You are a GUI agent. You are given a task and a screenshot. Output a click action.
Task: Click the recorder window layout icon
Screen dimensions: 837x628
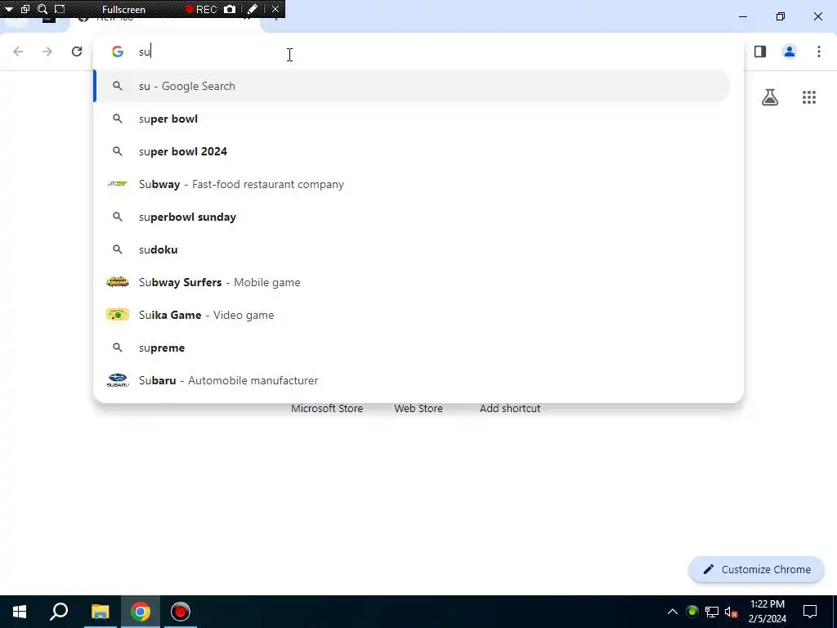point(25,9)
